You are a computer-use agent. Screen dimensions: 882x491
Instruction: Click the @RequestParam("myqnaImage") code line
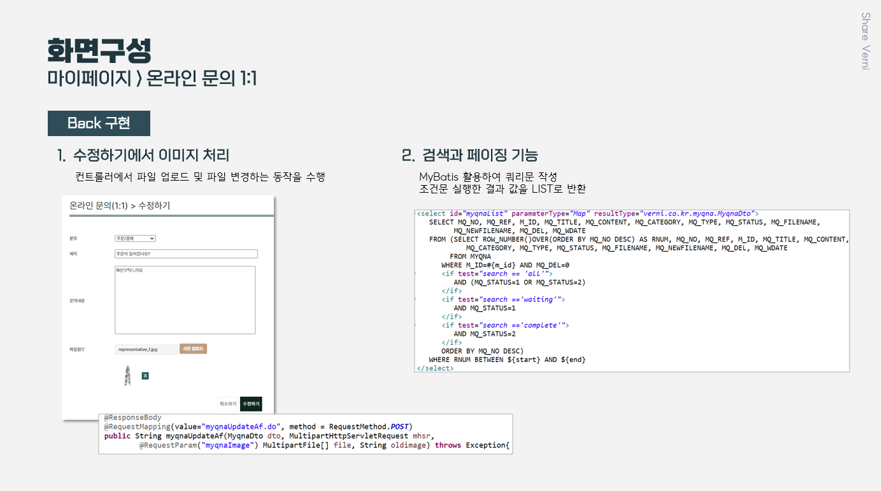(x=325, y=445)
